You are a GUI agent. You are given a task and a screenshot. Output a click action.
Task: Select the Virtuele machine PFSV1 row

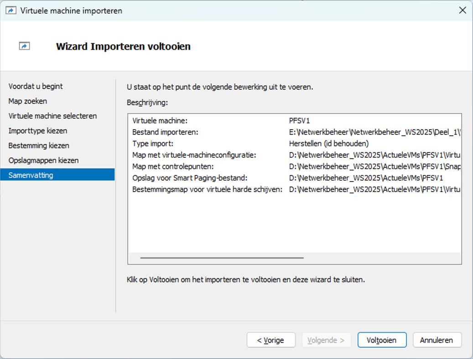click(x=294, y=121)
